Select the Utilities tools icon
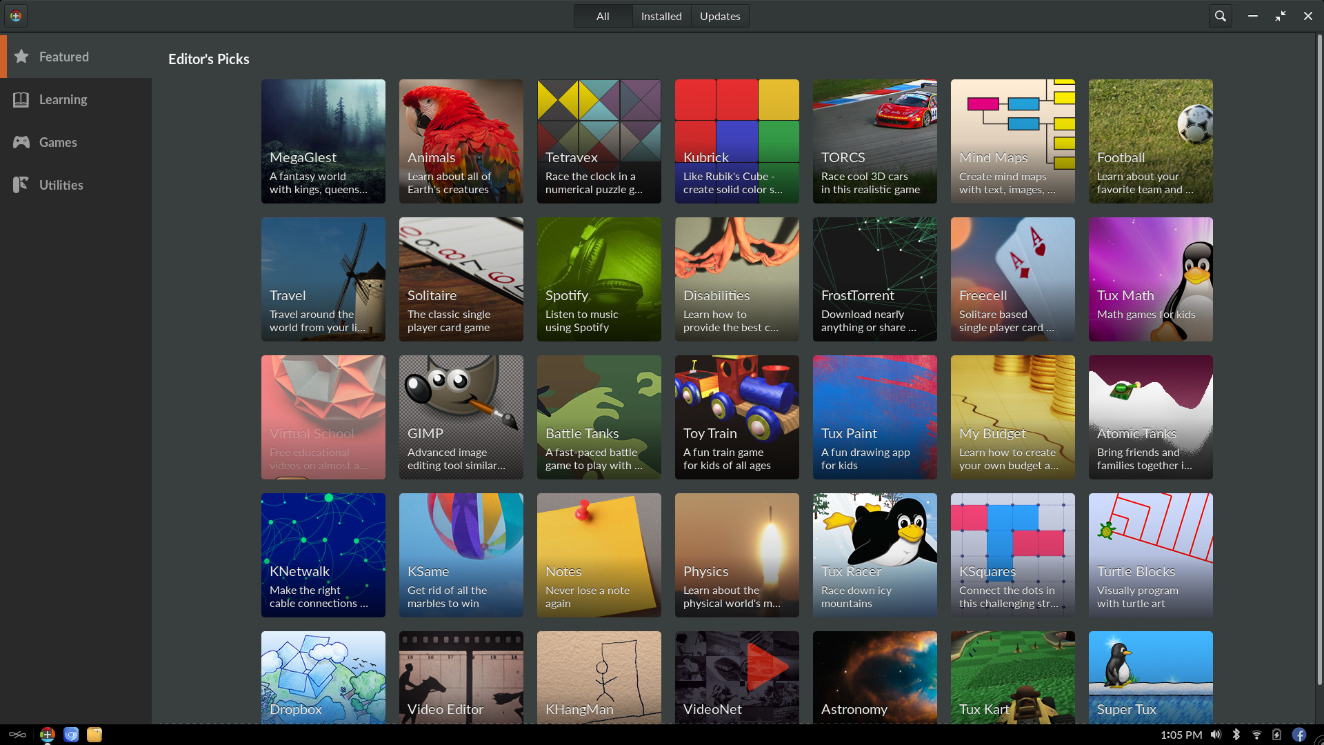The image size is (1324, 745). (x=21, y=185)
